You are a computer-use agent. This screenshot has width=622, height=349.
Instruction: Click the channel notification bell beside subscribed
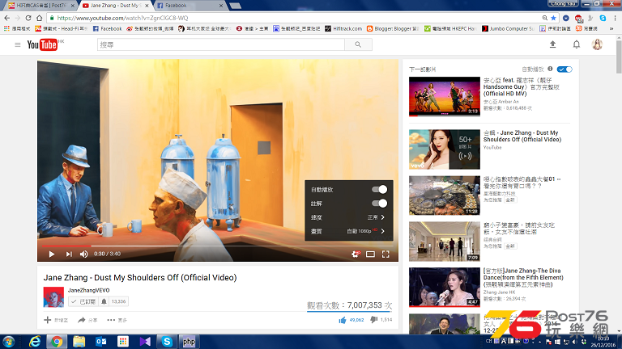[104, 301]
